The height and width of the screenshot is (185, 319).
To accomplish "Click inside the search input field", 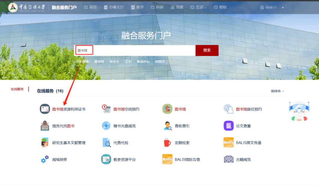I will point(133,50).
